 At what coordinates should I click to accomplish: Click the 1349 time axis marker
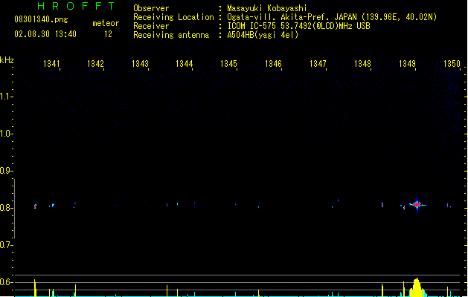point(407,64)
